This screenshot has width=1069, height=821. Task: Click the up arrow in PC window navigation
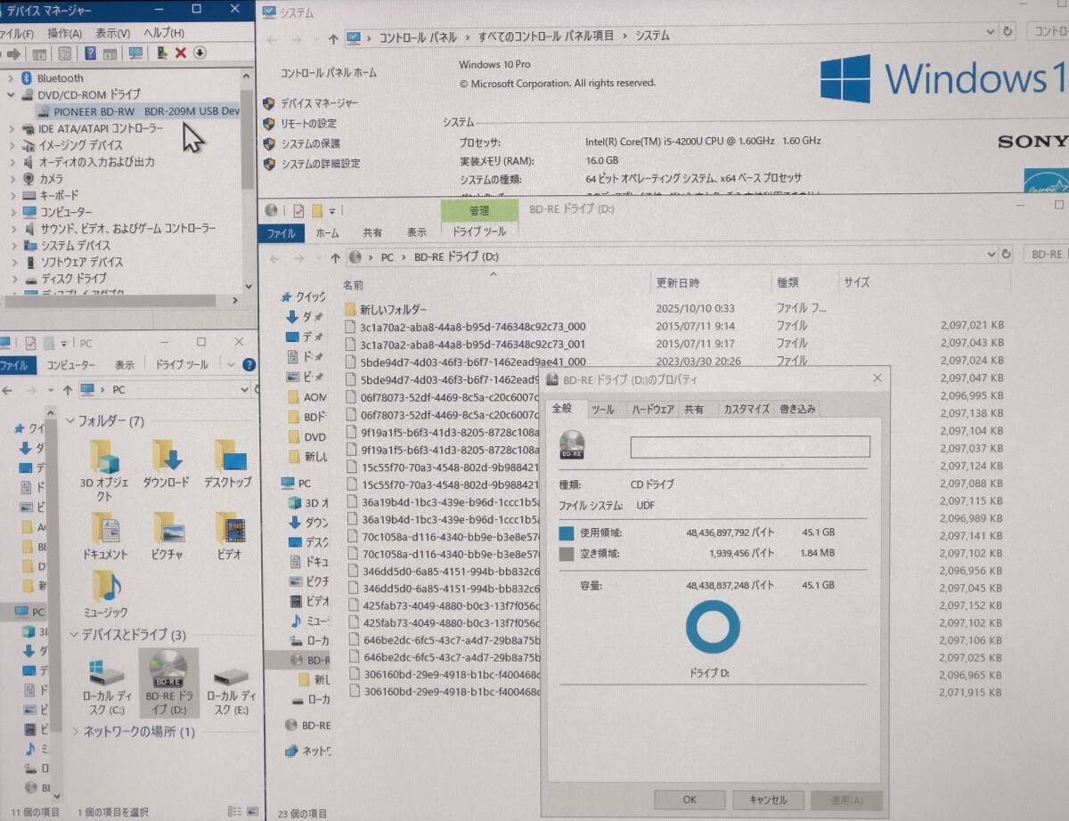point(68,390)
